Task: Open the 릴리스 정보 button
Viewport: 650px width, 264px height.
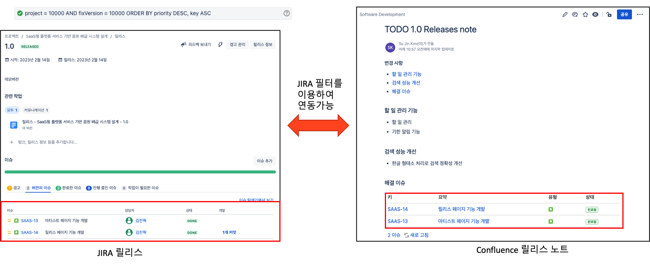Action: point(263,45)
